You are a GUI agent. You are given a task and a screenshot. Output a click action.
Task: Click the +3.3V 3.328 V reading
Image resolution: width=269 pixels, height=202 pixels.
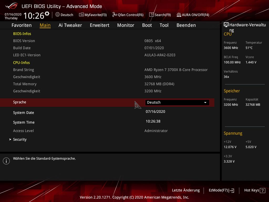pos(229,161)
